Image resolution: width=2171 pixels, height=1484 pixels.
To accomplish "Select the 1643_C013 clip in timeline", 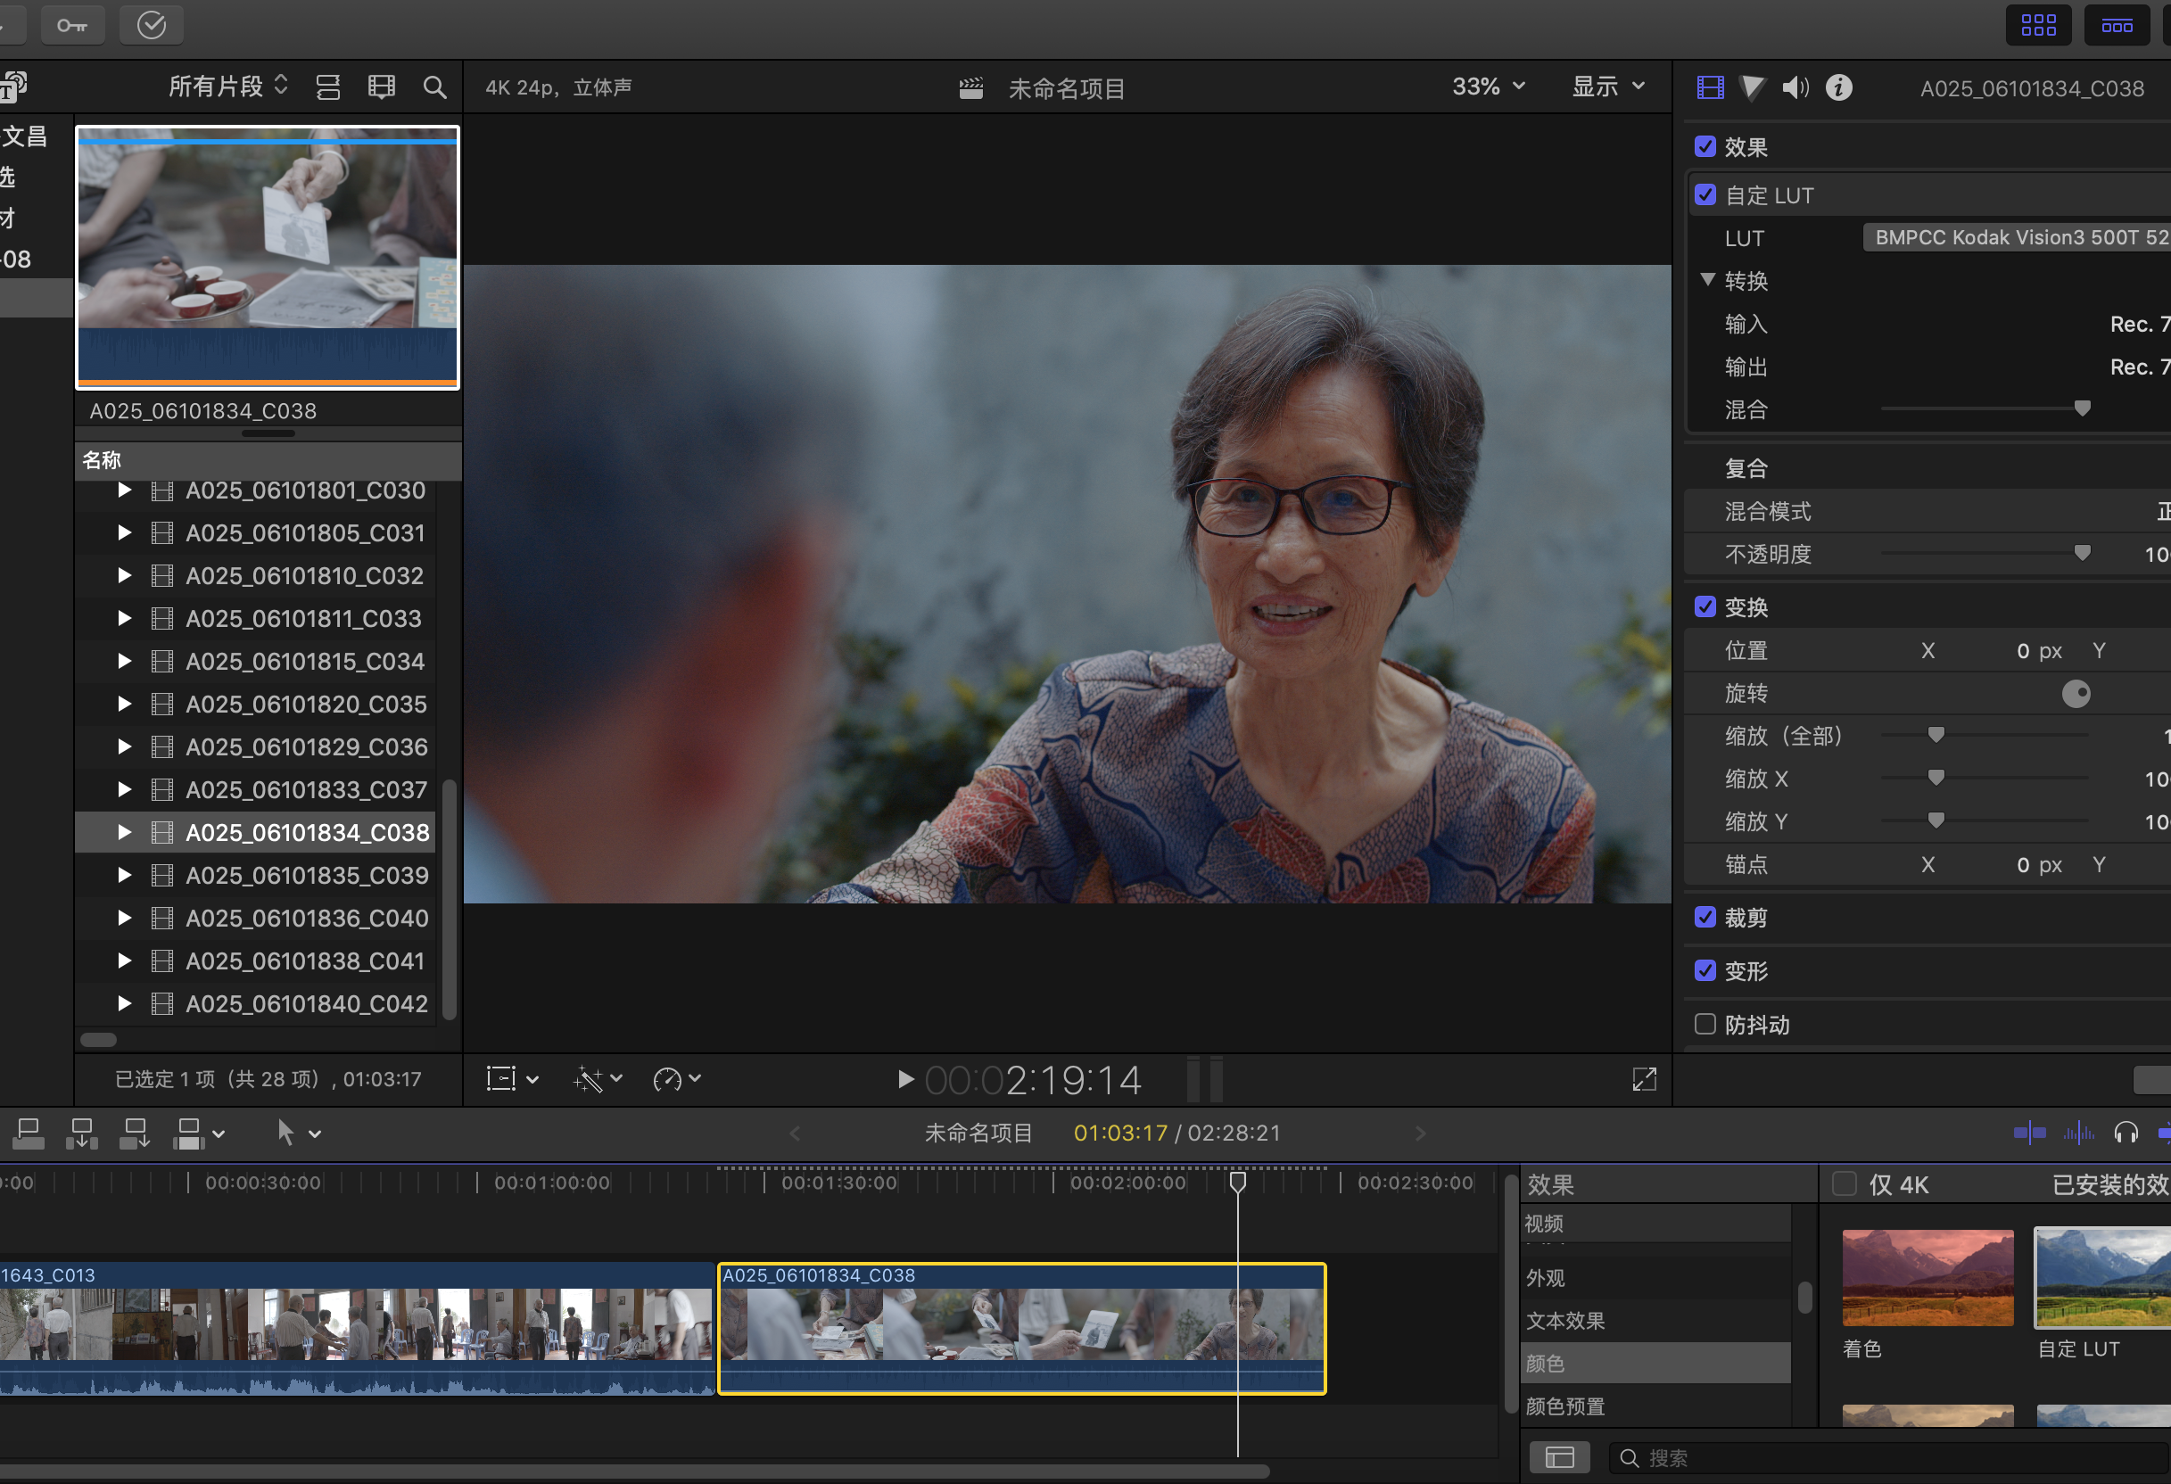I will 357,1330.
